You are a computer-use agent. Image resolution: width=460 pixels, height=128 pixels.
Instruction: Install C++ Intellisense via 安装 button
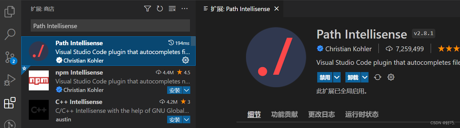(175, 120)
